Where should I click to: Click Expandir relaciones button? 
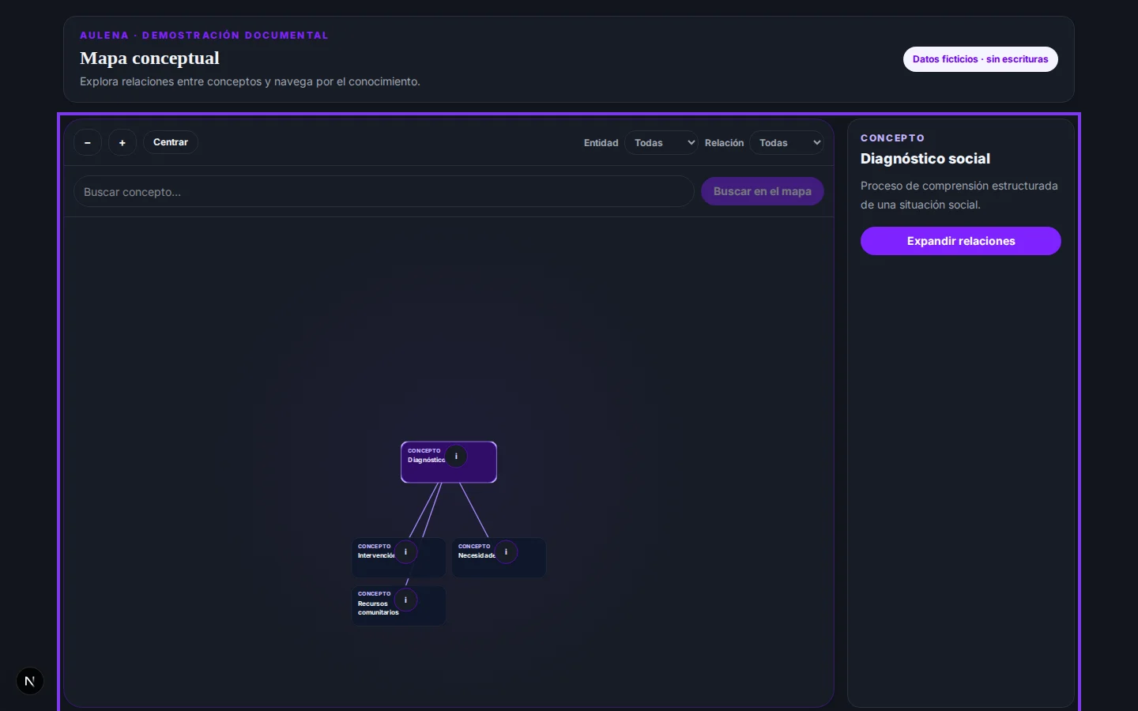[961, 241]
